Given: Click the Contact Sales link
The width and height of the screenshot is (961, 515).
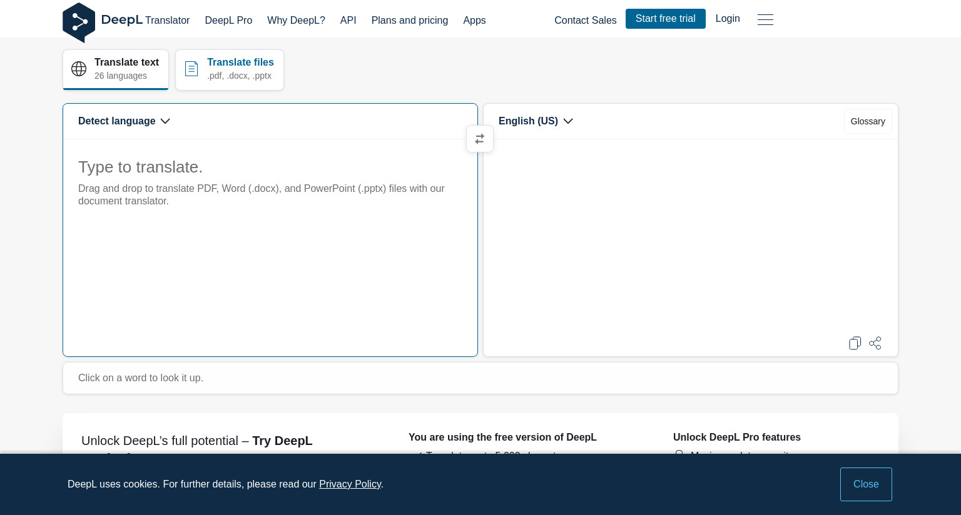Looking at the screenshot, I should coord(586,20).
